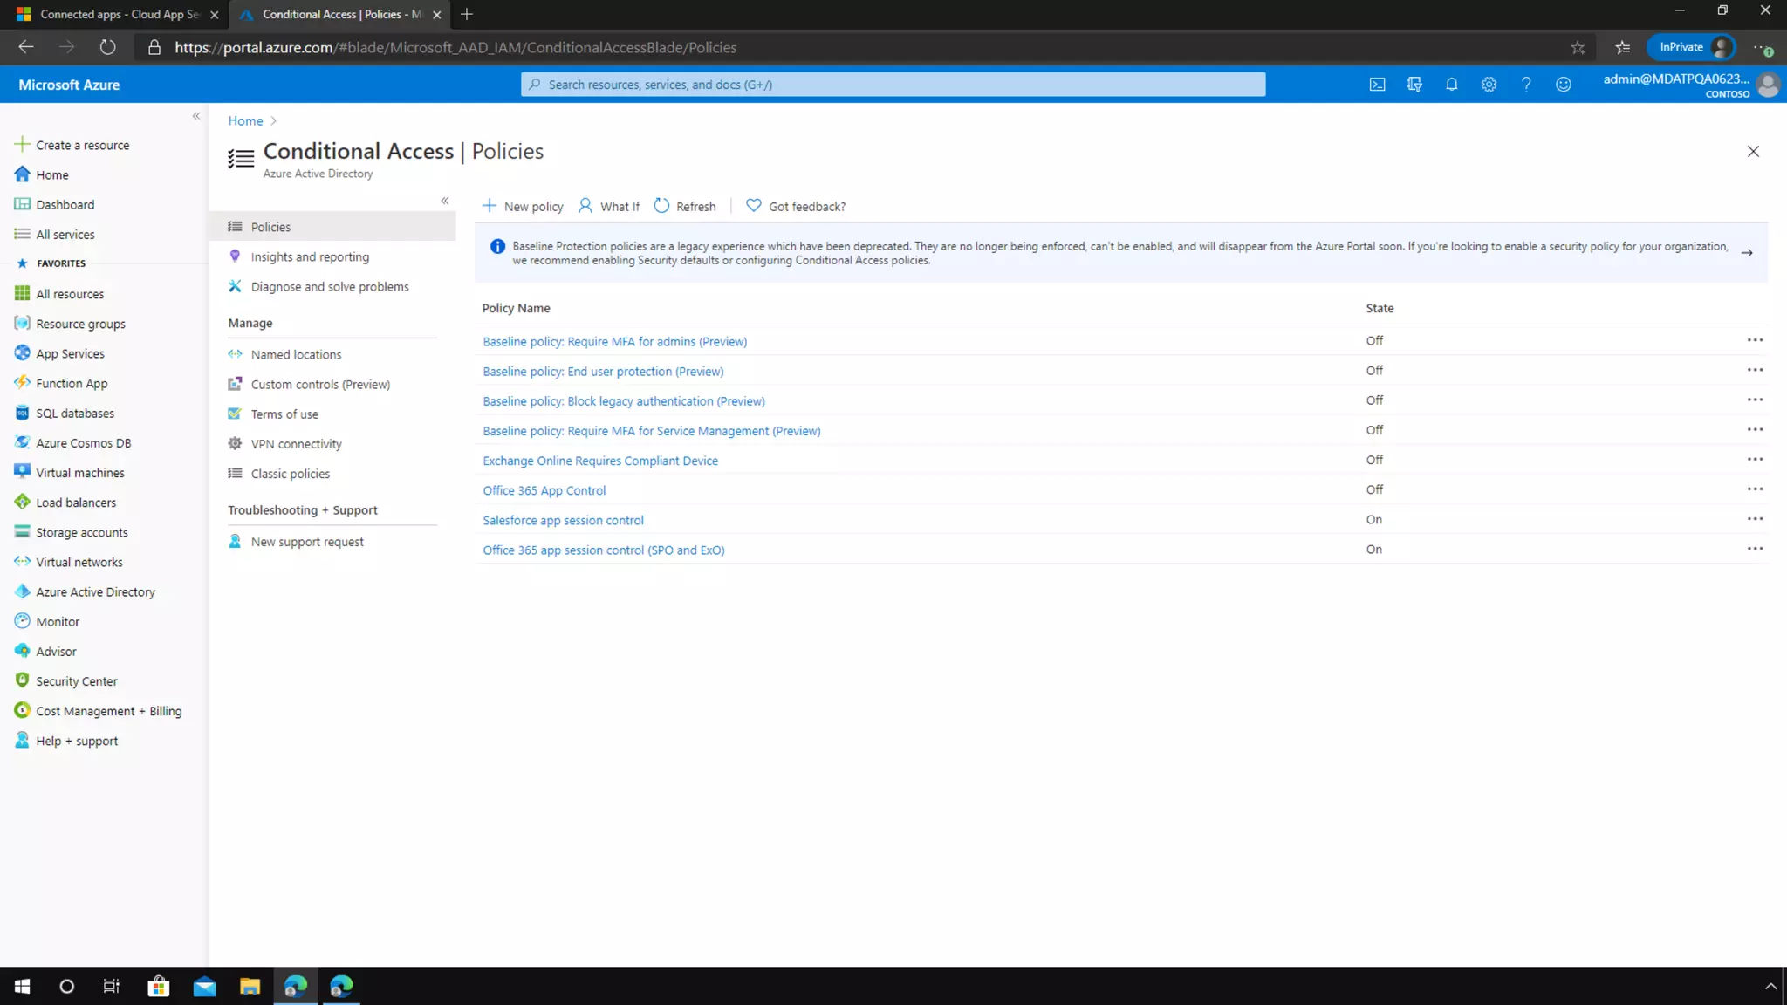Open the help question mark icon

[x=1526, y=85]
